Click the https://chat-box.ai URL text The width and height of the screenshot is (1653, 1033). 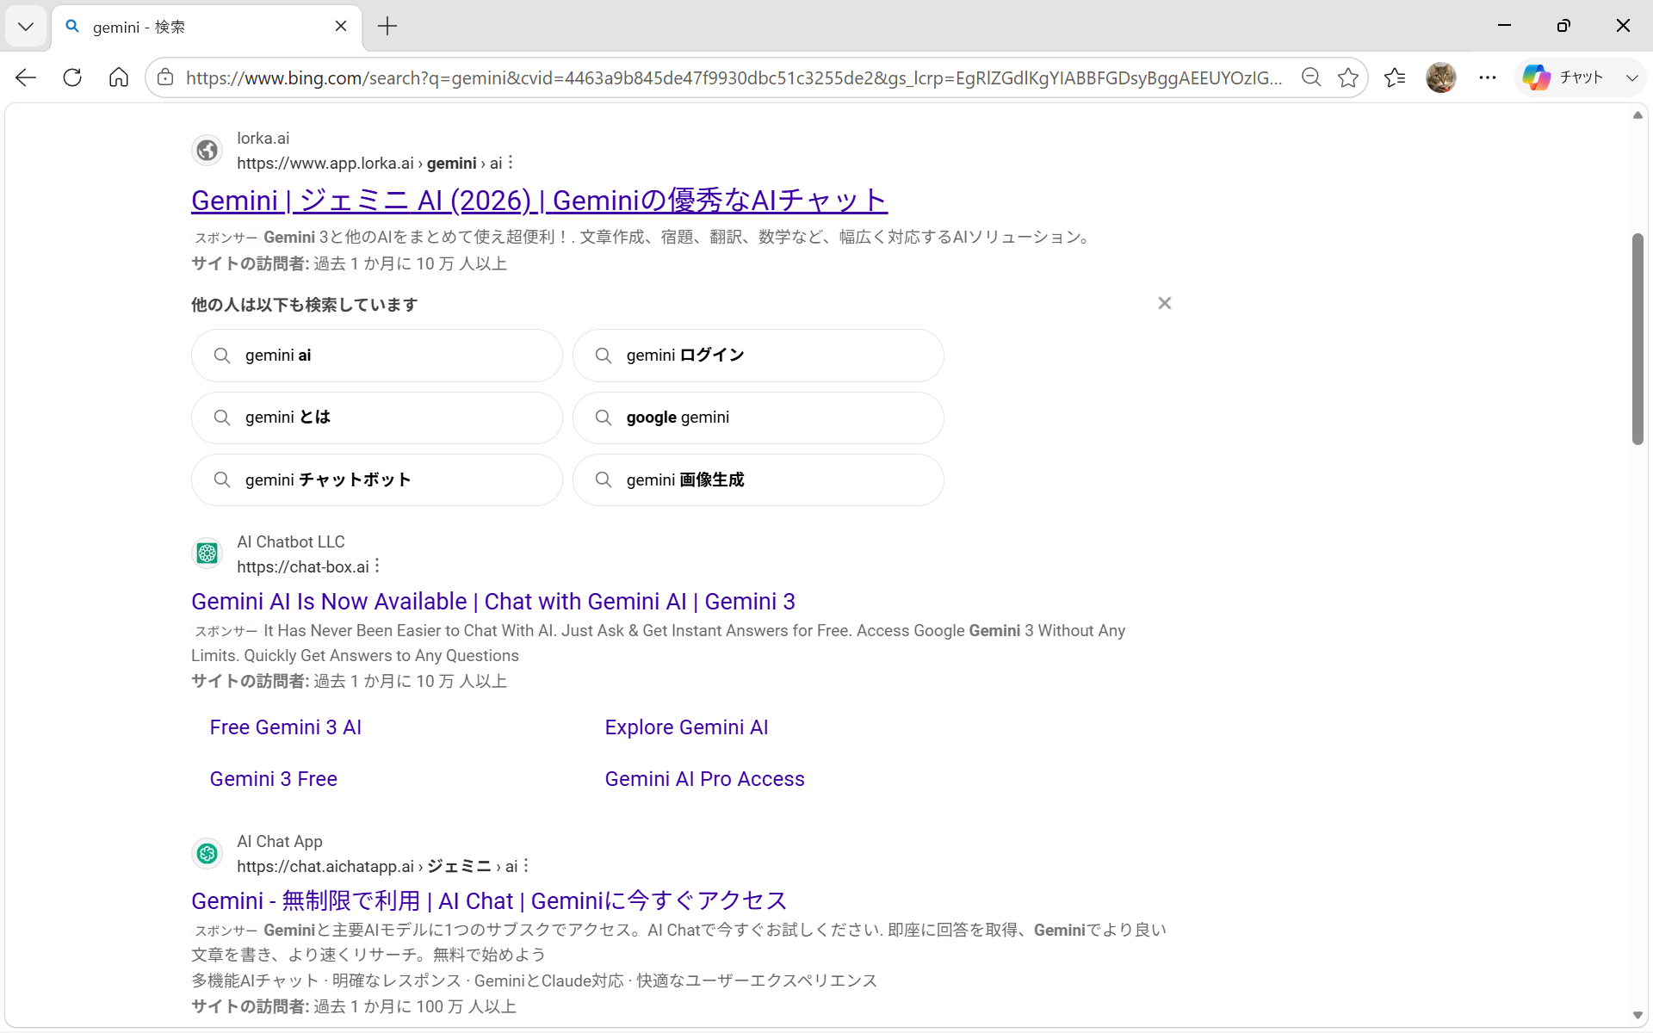303,566
